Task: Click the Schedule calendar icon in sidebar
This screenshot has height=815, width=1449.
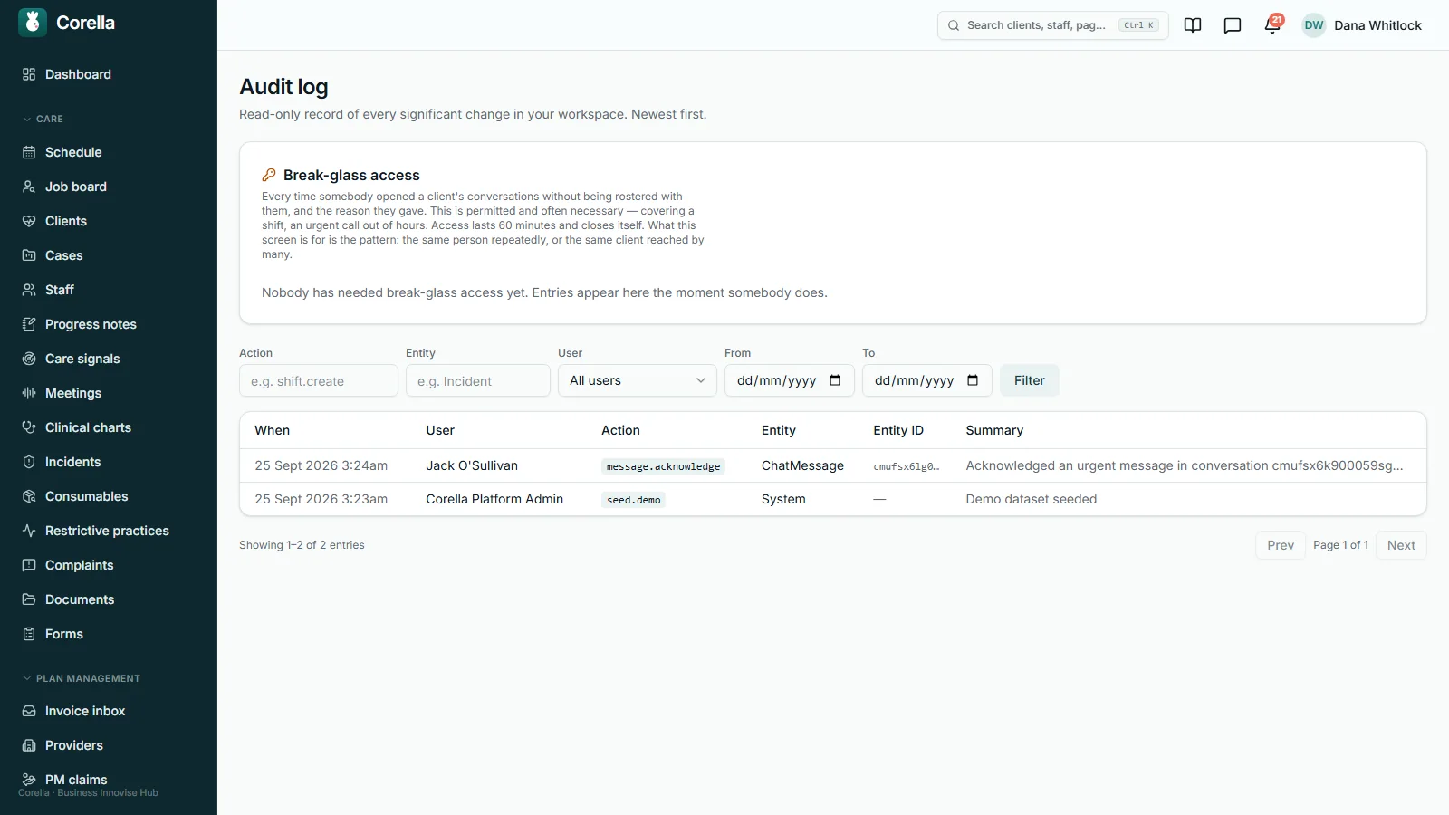Action: pos(29,152)
